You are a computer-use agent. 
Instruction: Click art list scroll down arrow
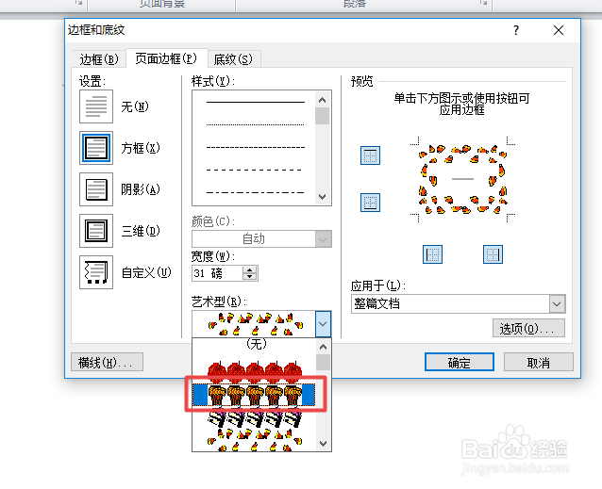pos(323,444)
